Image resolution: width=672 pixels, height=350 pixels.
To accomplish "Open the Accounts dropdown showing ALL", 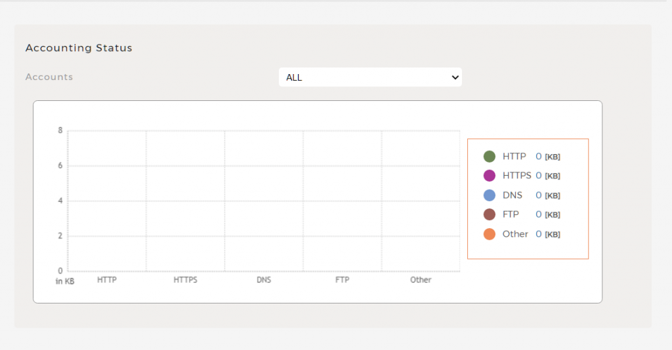I will (369, 77).
